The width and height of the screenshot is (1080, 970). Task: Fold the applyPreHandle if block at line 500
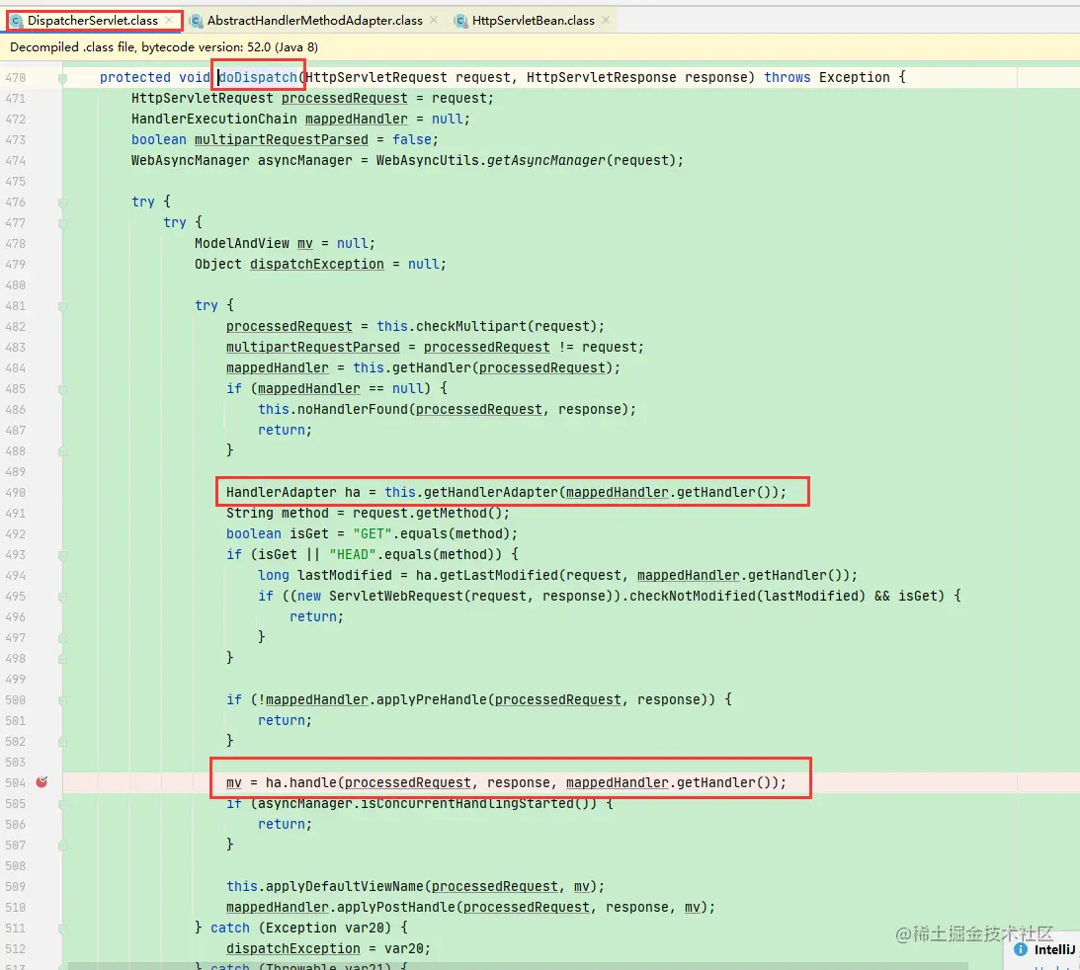pyautogui.click(x=62, y=700)
